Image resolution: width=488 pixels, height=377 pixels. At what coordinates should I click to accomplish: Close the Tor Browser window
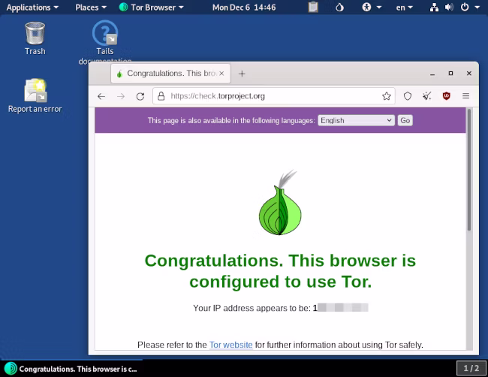click(469, 74)
